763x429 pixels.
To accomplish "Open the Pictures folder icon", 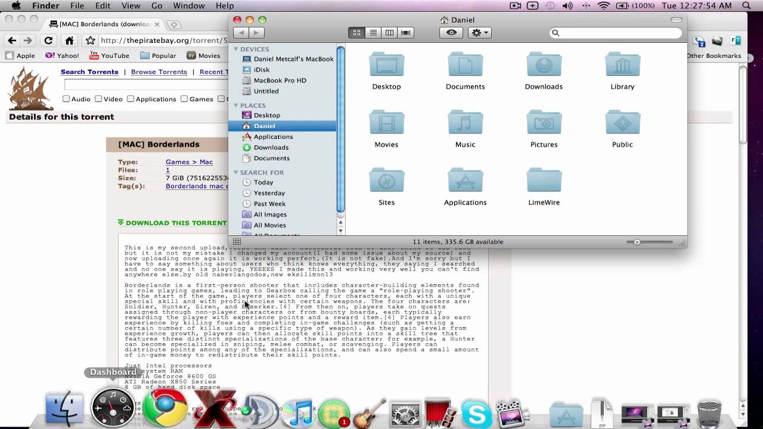I will pyautogui.click(x=544, y=122).
